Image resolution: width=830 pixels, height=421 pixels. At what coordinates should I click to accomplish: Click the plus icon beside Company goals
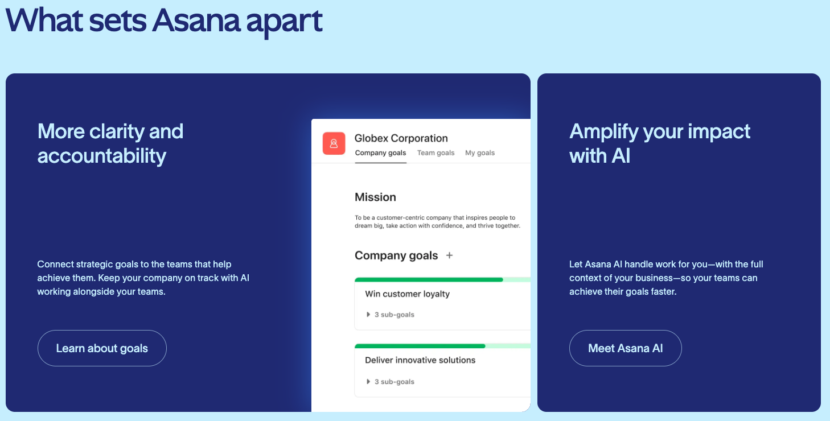(x=449, y=255)
